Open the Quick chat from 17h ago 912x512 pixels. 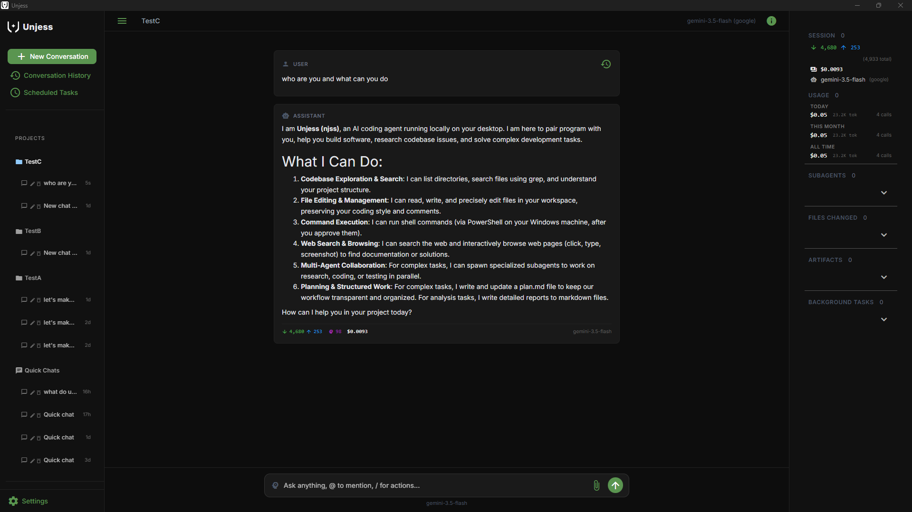coord(59,415)
